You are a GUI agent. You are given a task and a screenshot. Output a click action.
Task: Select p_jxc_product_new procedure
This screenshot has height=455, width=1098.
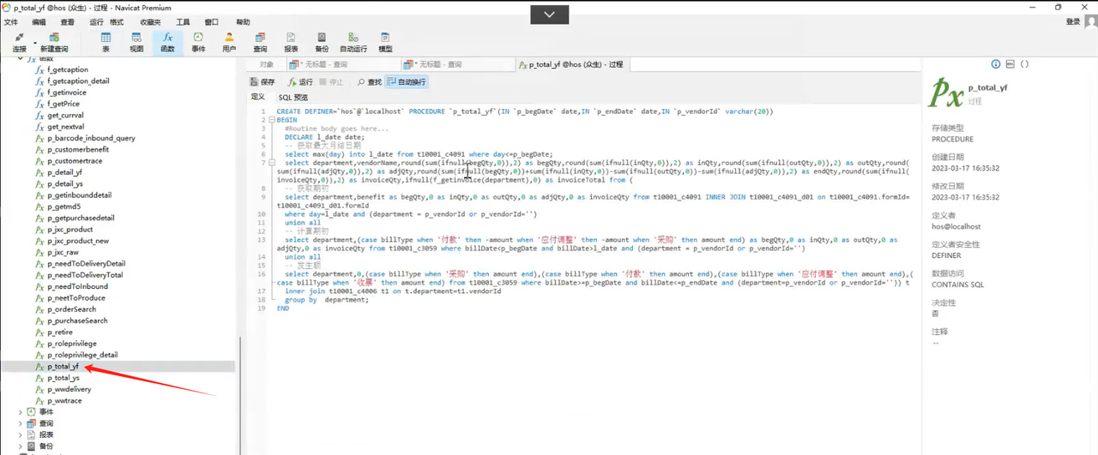78,241
